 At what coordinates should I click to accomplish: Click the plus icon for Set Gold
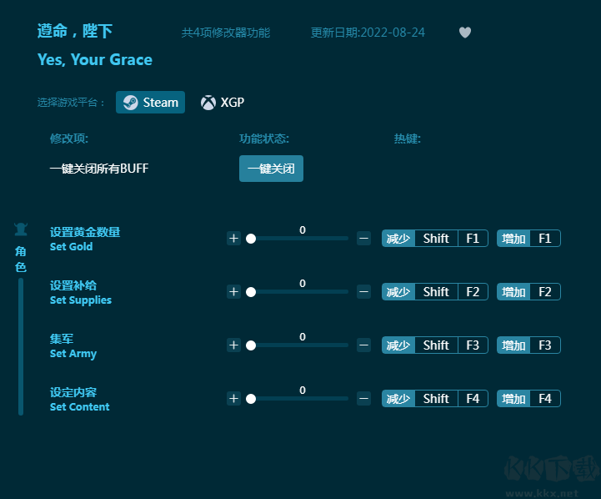[233, 239]
